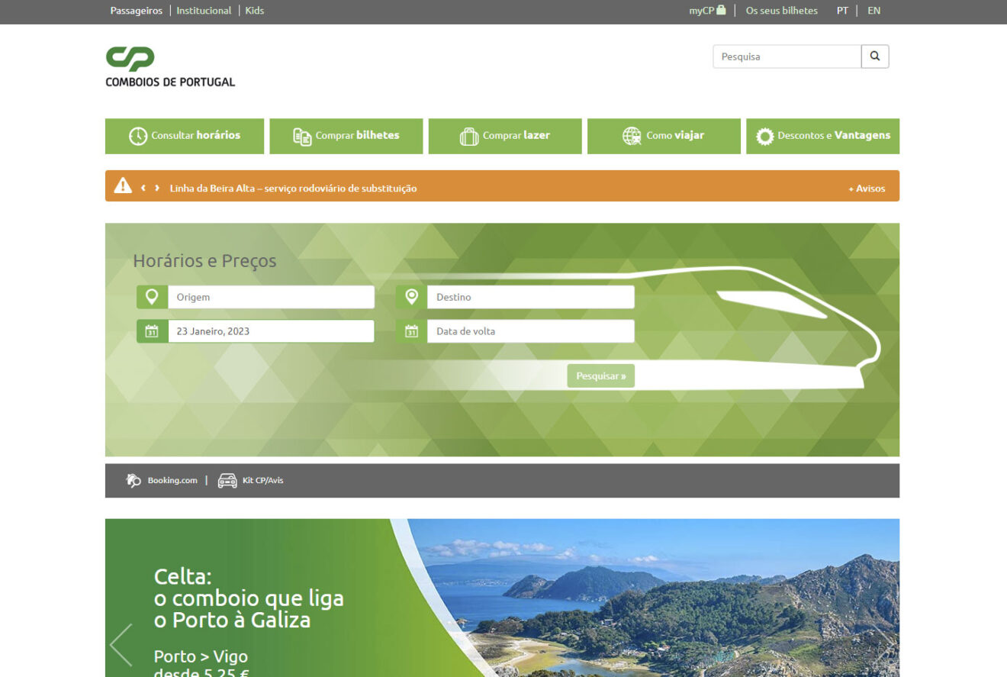Expand the + Avisos notices list
1007x677 pixels.
(867, 189)
